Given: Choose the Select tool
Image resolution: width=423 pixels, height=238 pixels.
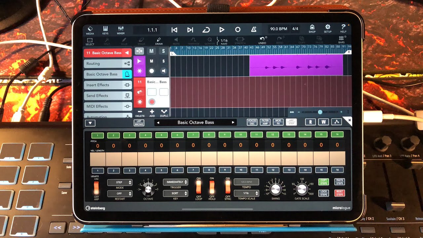Looking at the screenshot, I should point(90,41).
